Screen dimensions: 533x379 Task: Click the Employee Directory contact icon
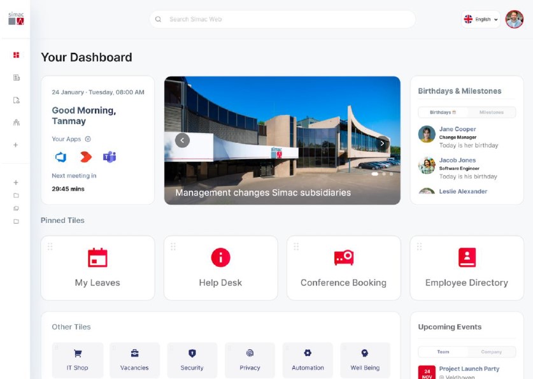(x=467, y=257)
